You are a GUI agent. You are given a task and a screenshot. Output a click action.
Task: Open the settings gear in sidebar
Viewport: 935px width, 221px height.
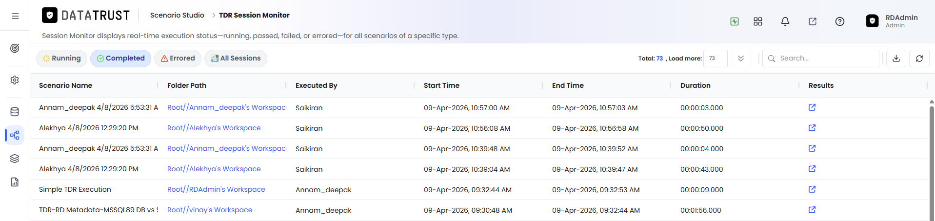pos(15,80)
